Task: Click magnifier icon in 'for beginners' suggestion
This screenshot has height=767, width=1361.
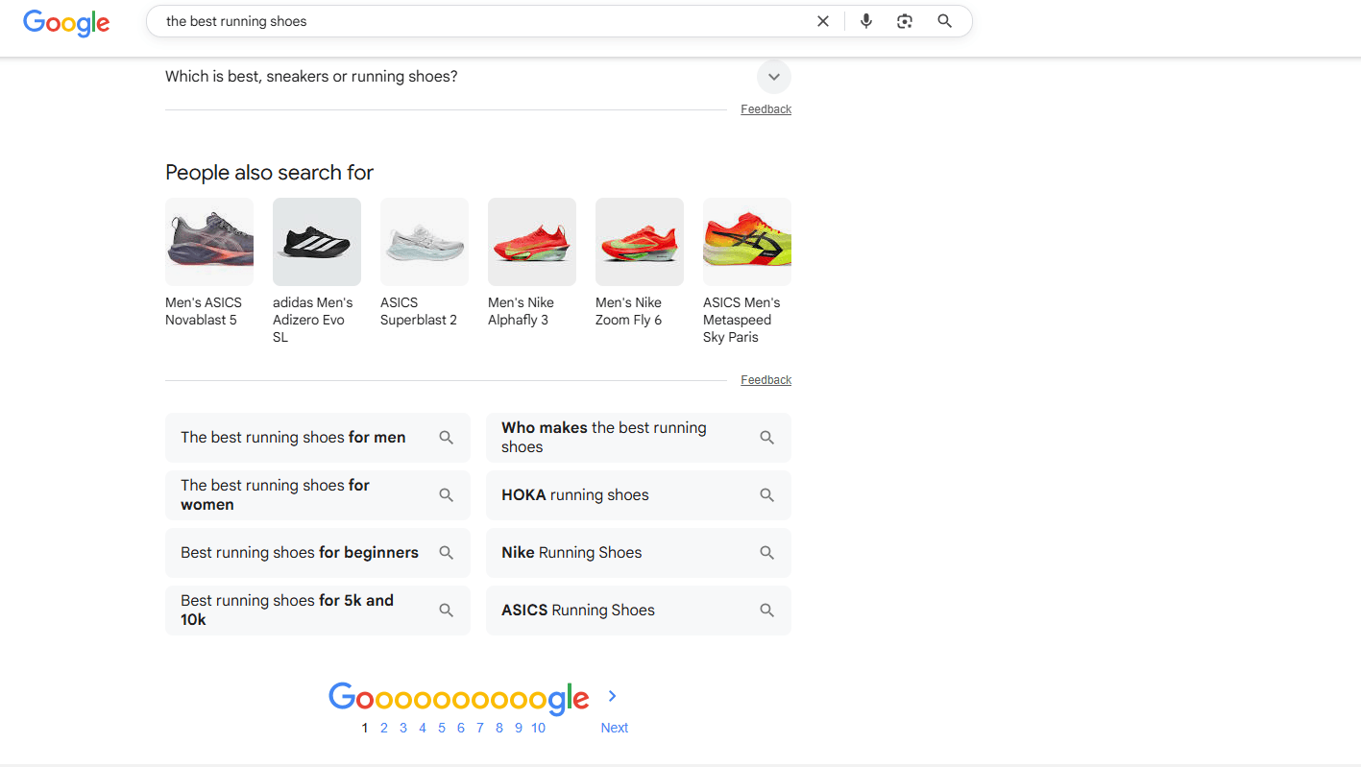Action: [x=446, y=553]
